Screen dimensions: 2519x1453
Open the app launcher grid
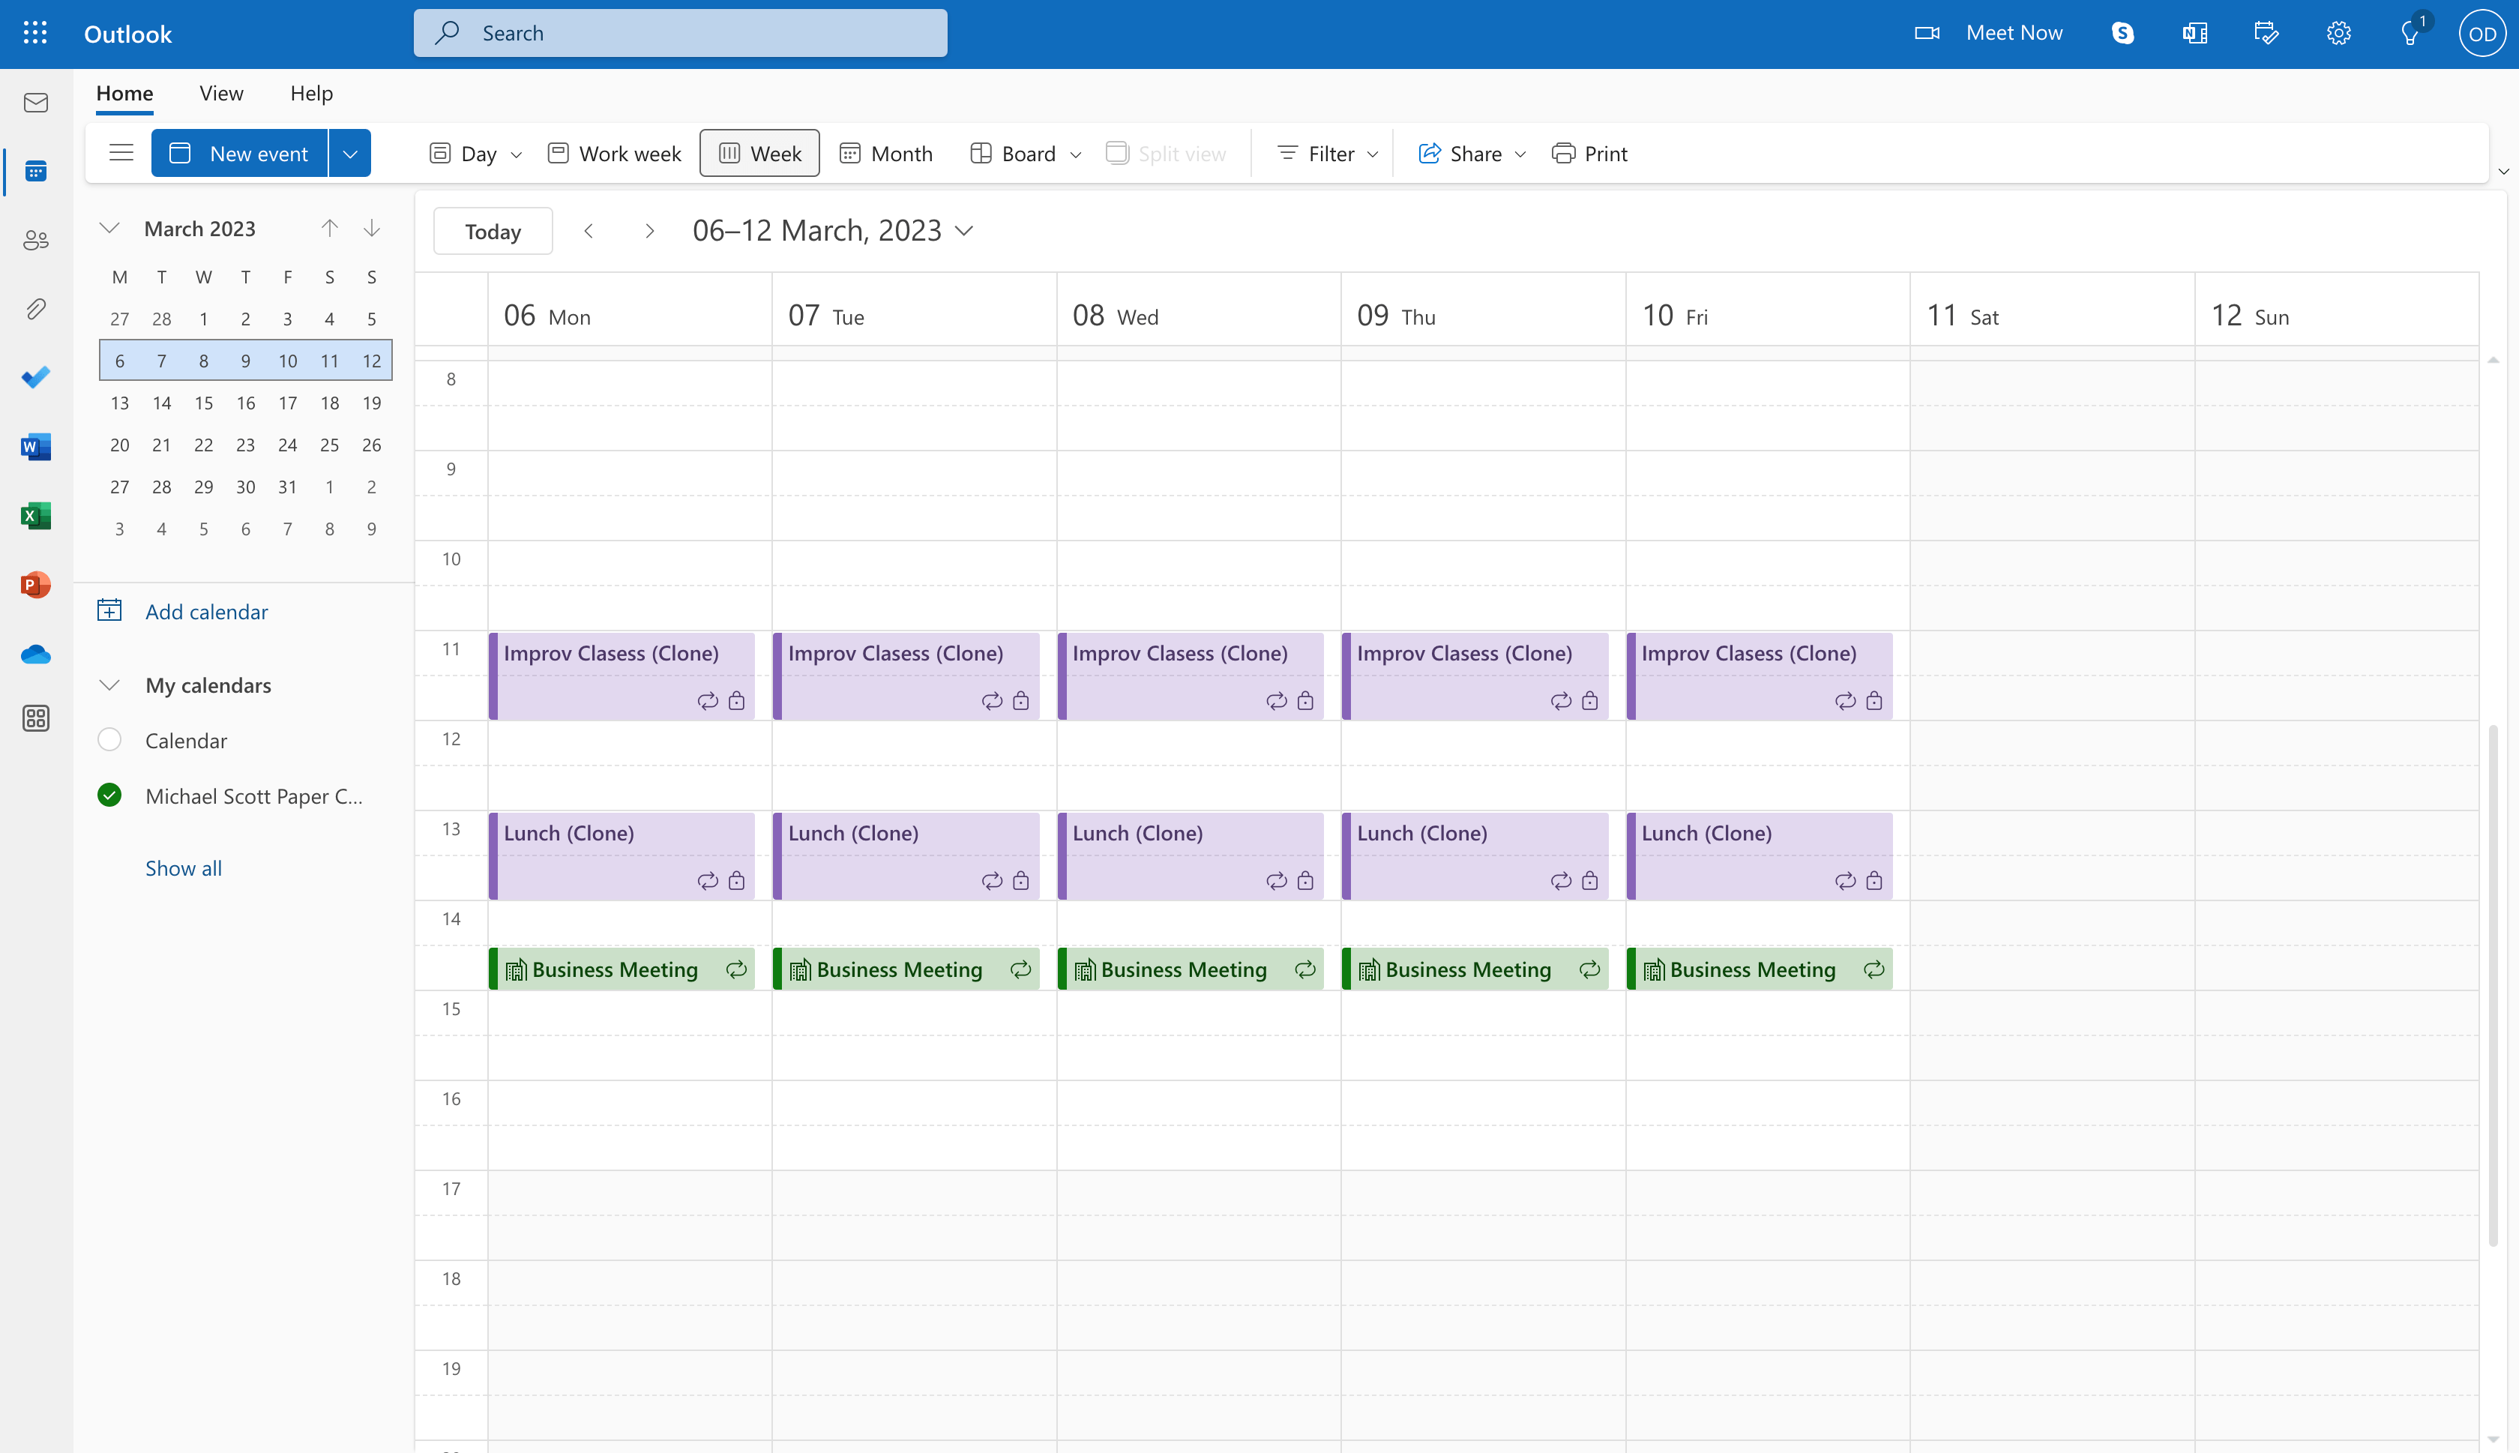click(x=35, y=33)
